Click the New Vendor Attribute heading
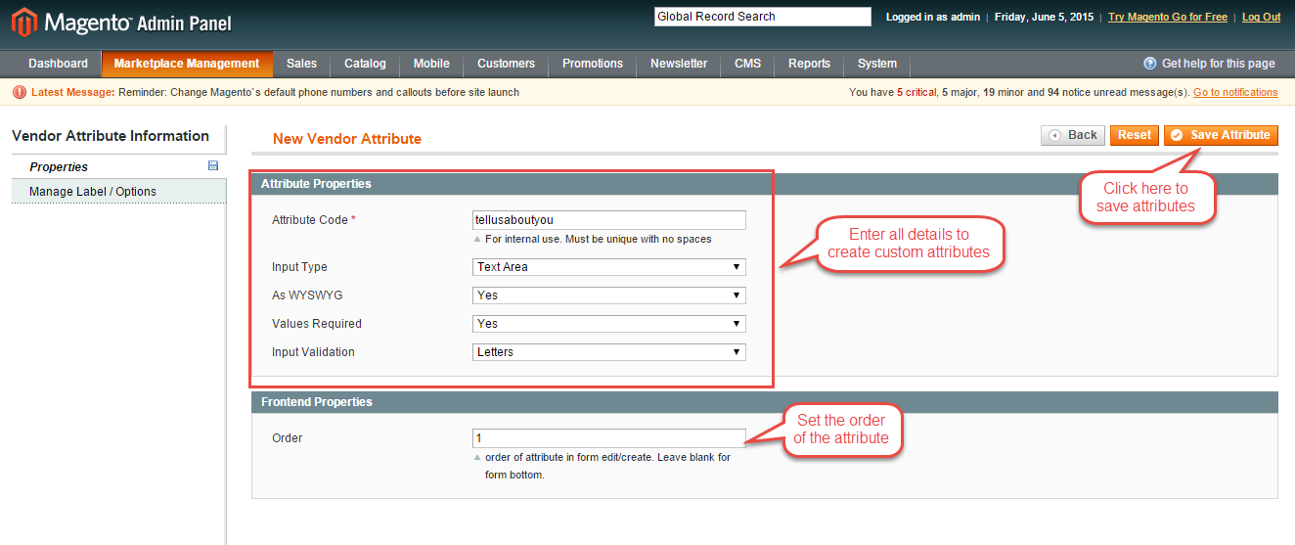 pyautogui.click(x=347, y=139)
